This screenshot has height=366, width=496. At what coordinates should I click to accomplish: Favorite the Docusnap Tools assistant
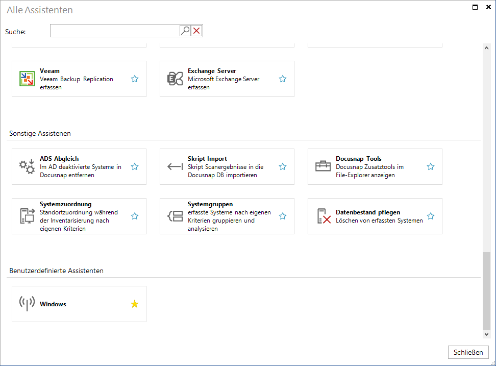(431, 167)
